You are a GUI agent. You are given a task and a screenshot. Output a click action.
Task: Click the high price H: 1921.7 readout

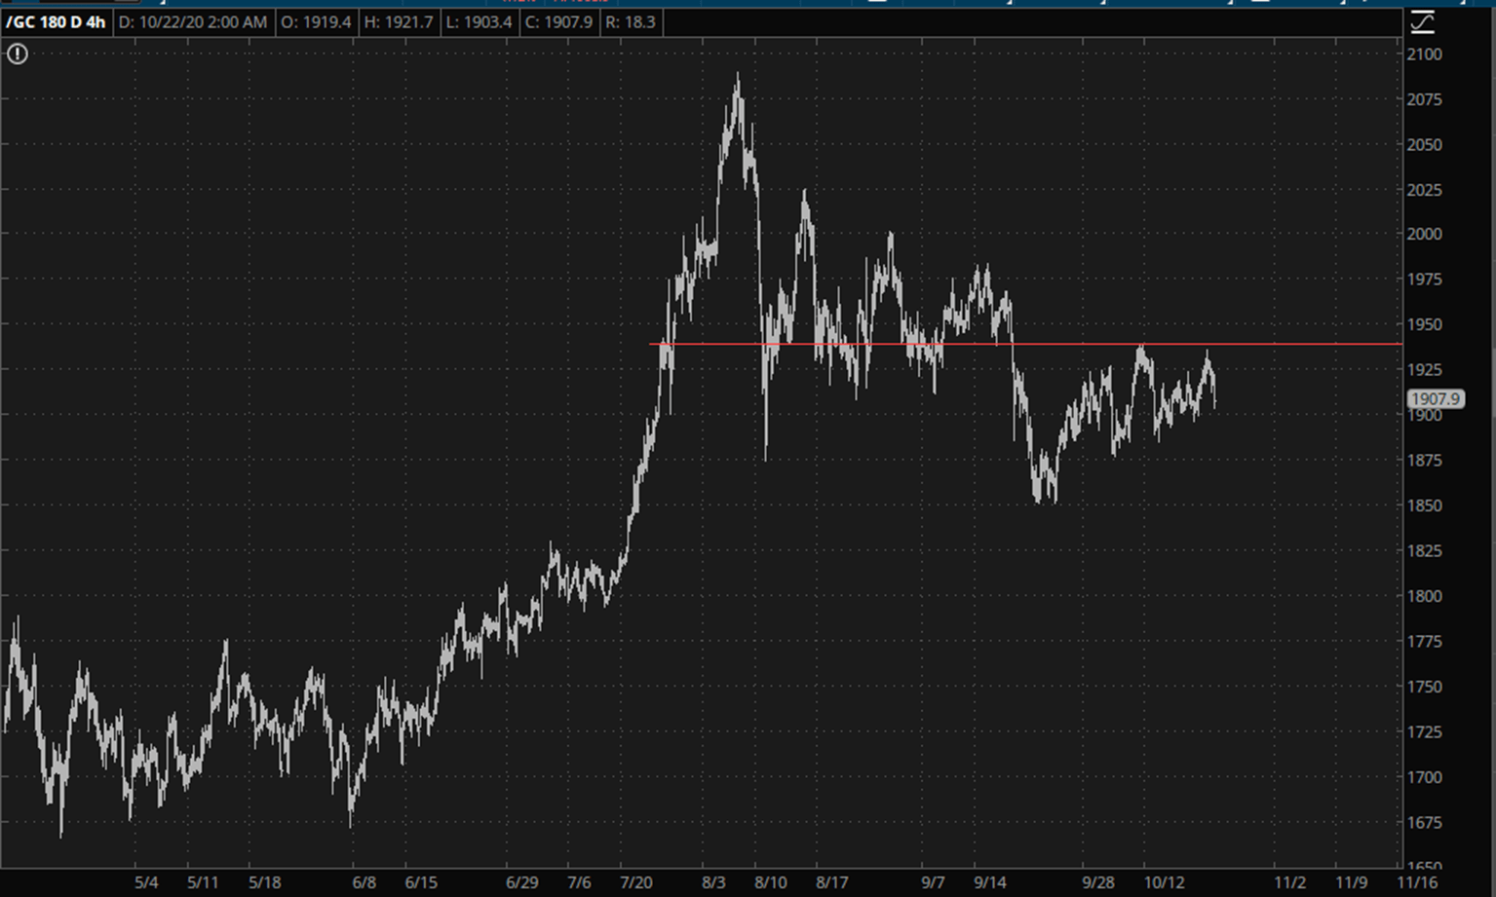(x=398, y=21)
